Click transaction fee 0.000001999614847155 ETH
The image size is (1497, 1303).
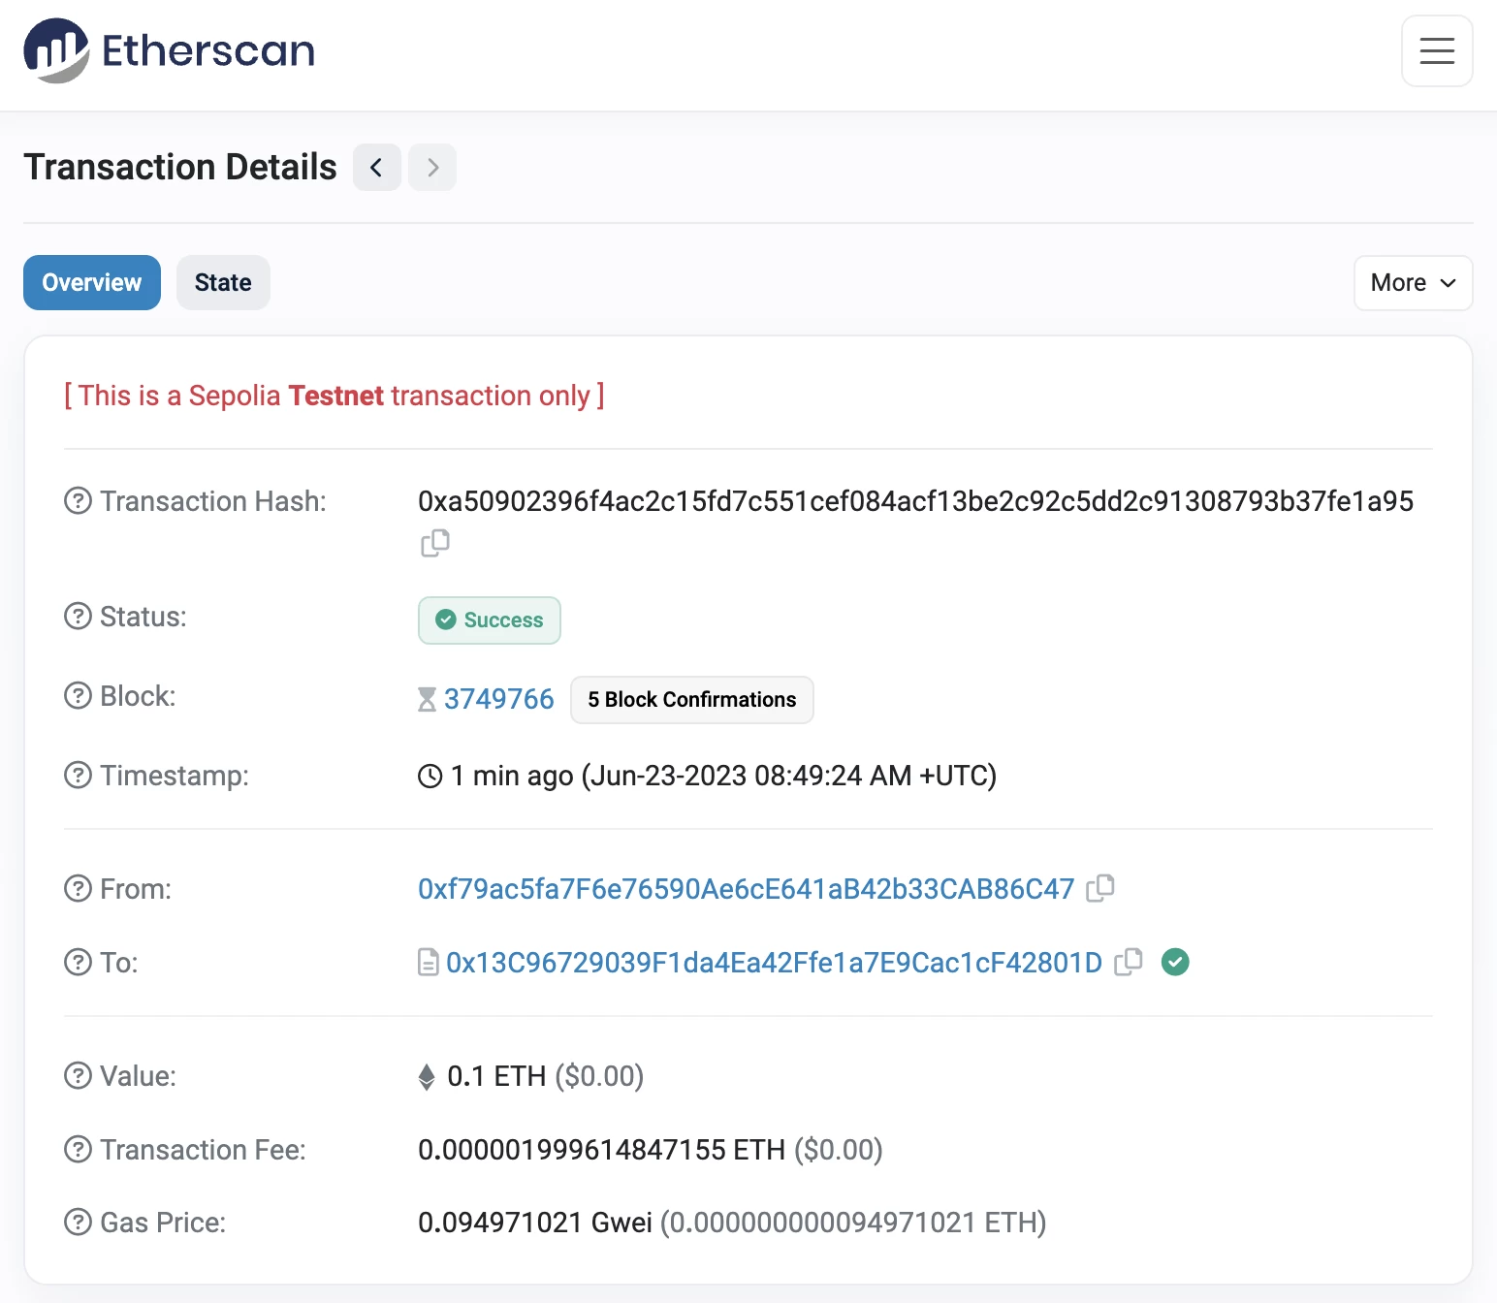click(601, 1150)
